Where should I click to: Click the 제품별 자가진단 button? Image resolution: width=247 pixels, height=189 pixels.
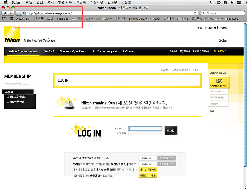148,176
